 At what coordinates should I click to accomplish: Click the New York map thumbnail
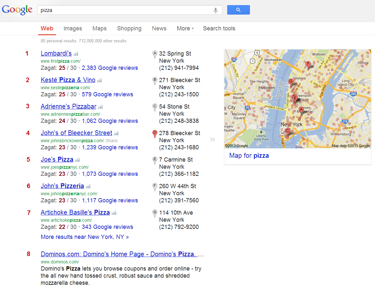[297, 99]
